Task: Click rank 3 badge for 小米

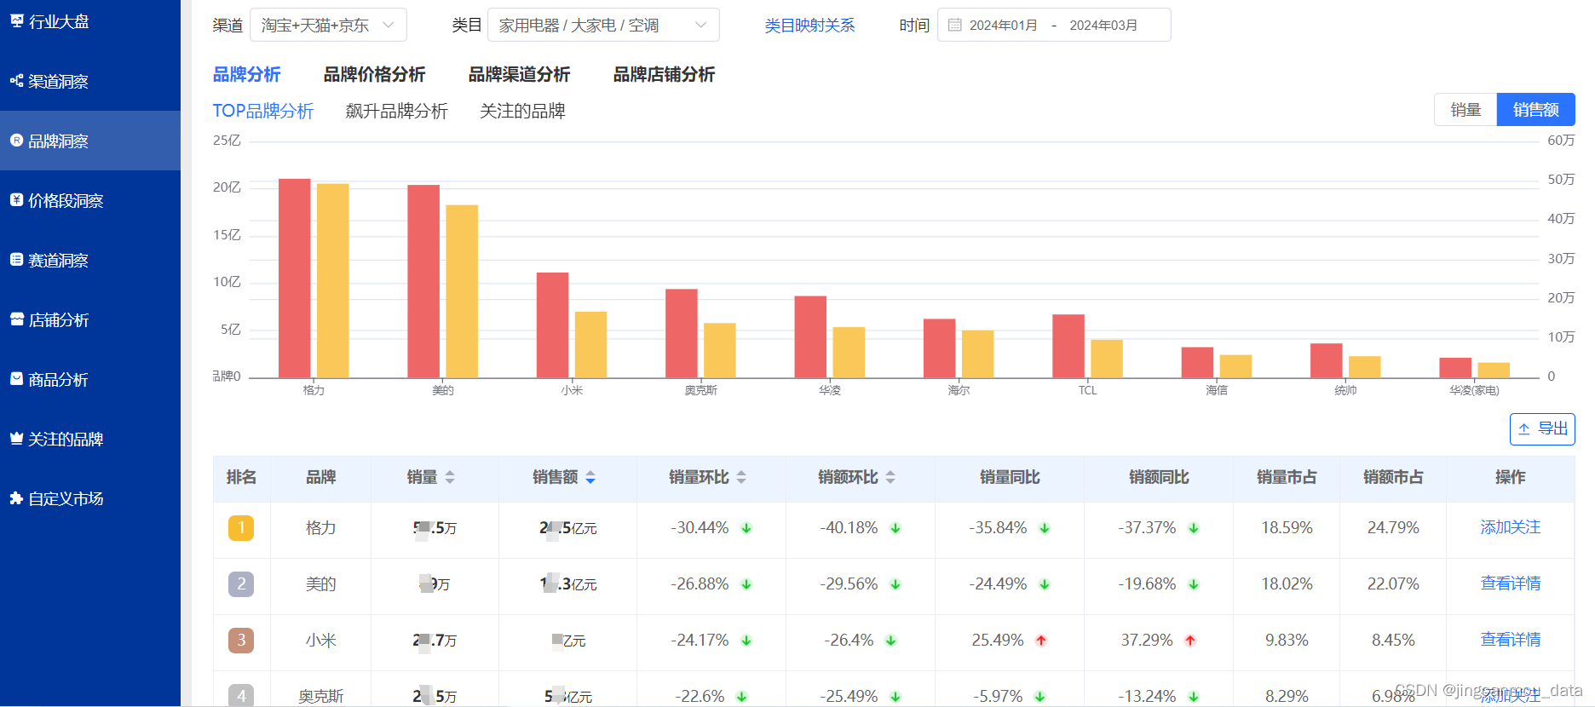Action: [241, 641]
